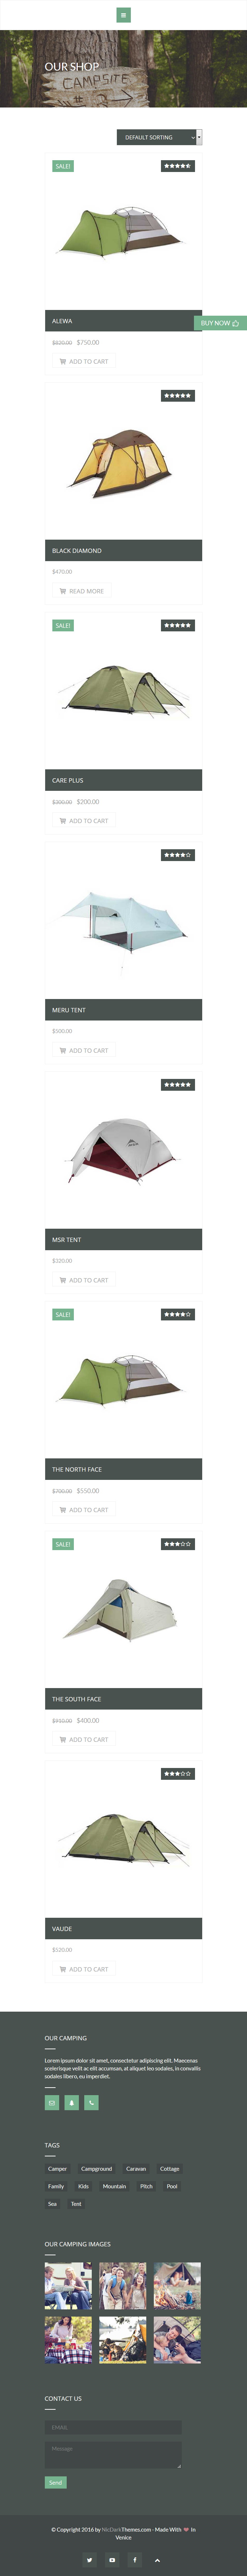Open the Default Sorting dropdown
The height and width of the screenshot is (2576, 247).
(x=159, y=137)
